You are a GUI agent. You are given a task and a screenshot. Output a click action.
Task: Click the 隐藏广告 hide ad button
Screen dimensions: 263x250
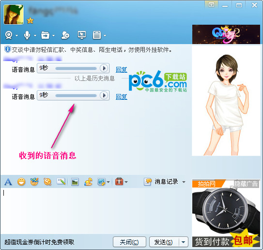(x=246, y=184)
